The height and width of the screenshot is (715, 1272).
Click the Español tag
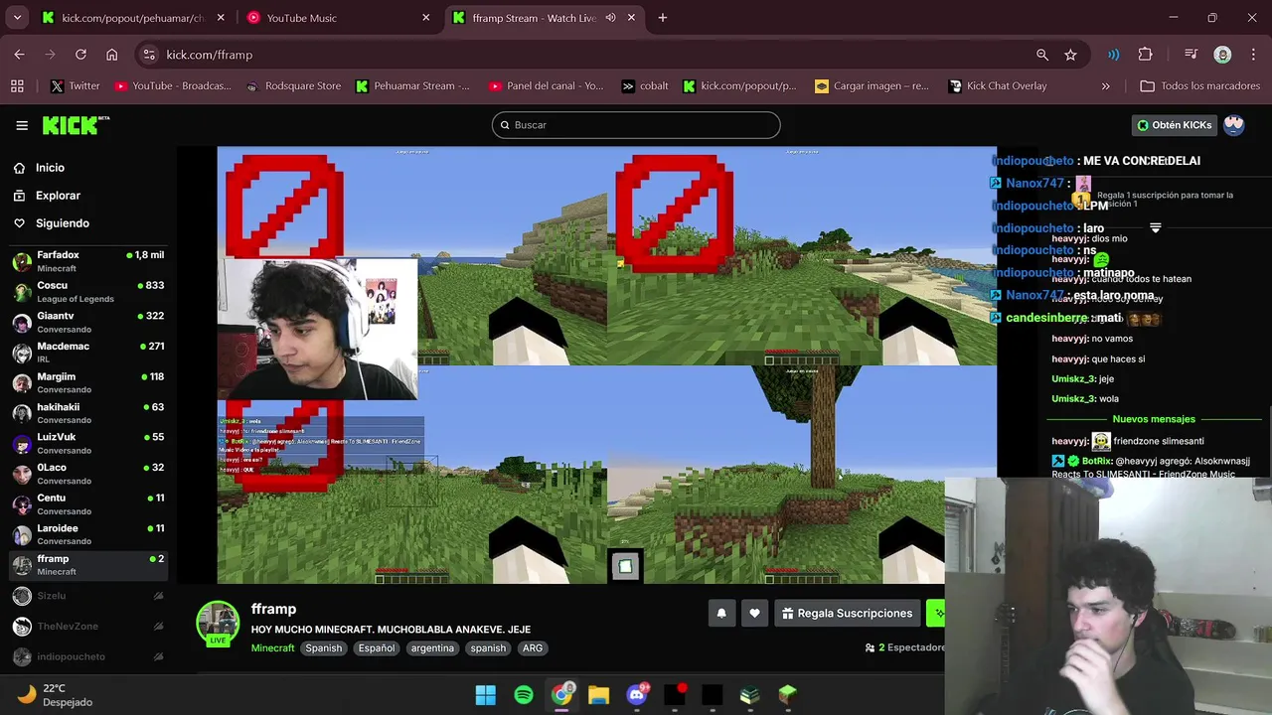(376, 648)
